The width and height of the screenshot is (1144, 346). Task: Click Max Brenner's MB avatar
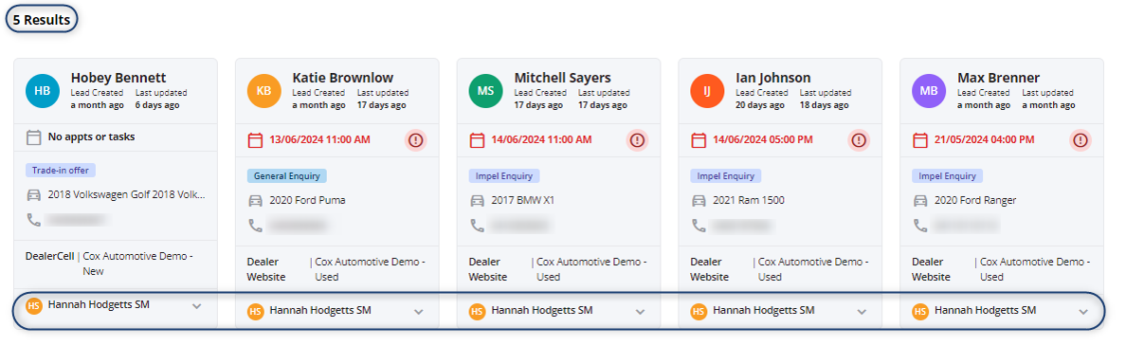930,91
